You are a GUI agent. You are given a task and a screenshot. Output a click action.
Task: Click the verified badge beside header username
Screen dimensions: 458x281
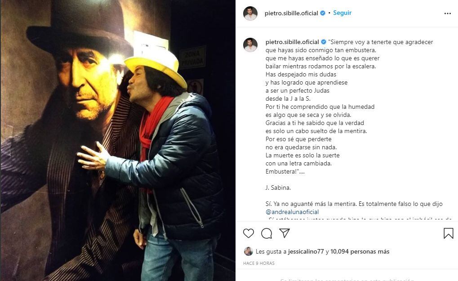(x=323, y=13)
